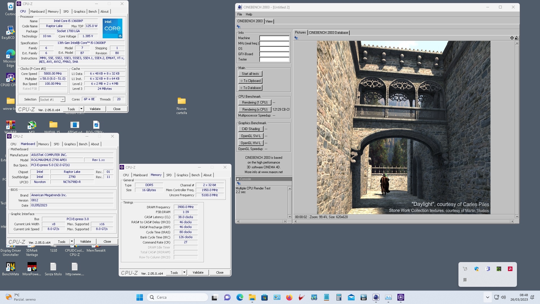Expand Tools dropdown arrow in CPU-Z Memory window
The width and height of the screenshot is (540, 304).
pyautogui.click(x=184, y=272)
